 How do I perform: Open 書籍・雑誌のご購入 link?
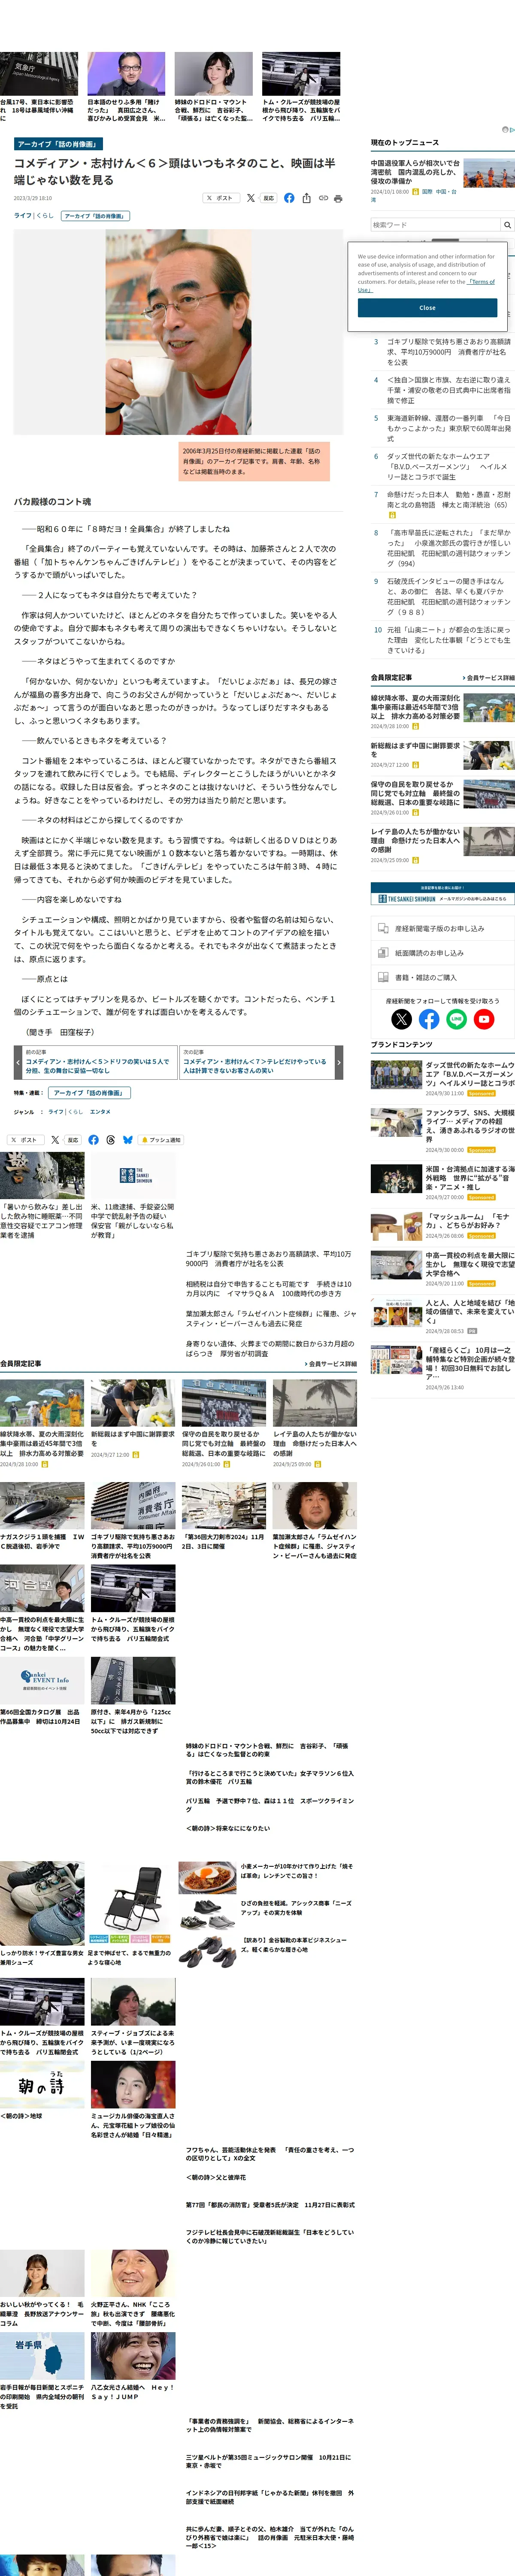click(443, 977)
